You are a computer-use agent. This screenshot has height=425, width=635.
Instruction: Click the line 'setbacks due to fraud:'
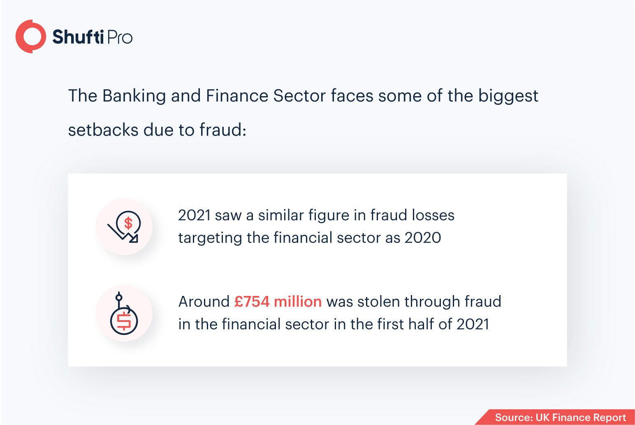point(157,130)
